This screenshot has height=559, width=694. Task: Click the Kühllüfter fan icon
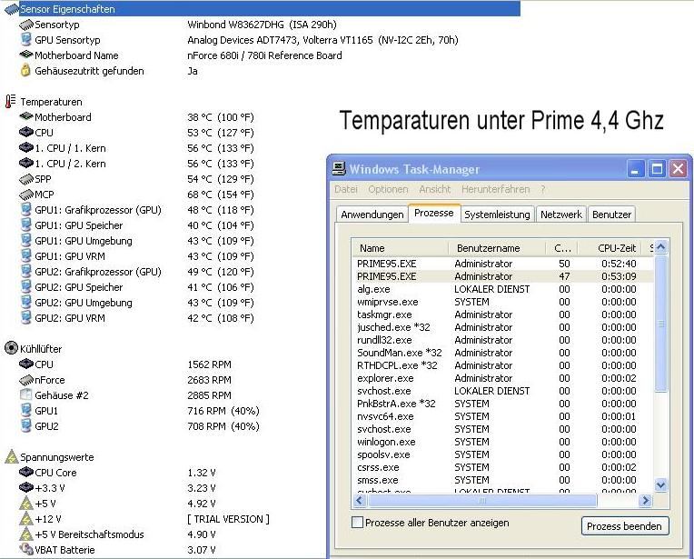pos(11,348)
